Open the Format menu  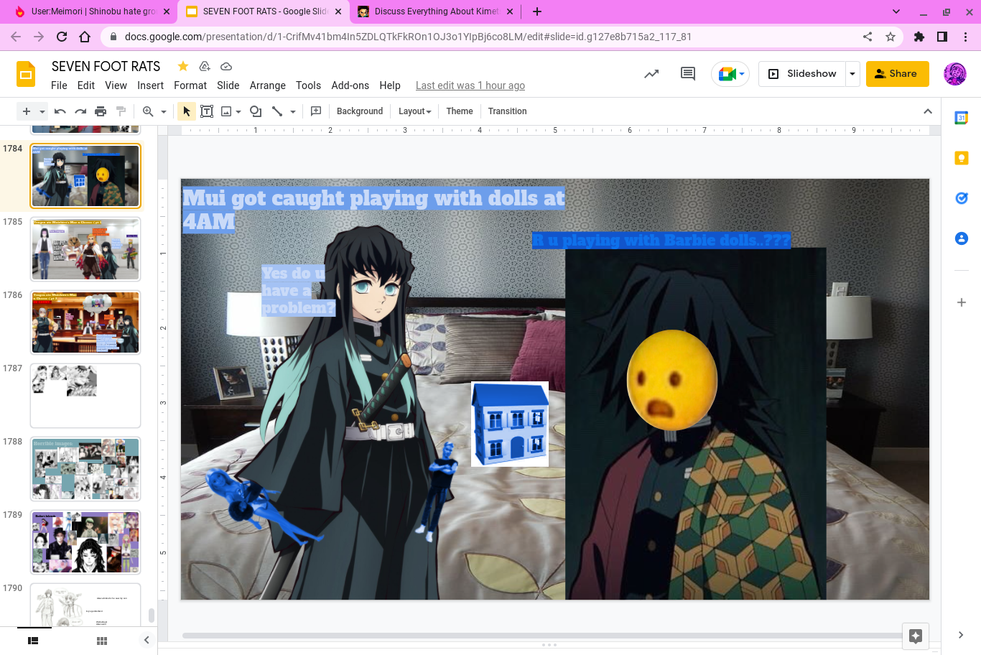190,85
